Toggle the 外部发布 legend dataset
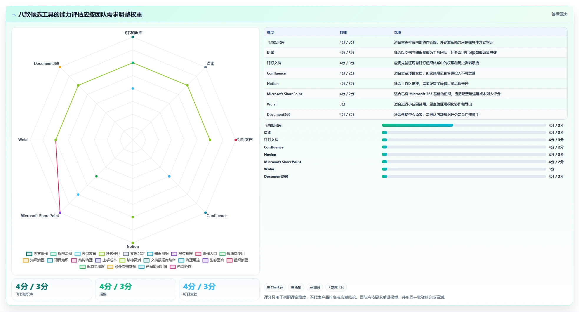Image resolution: width=579 pixels, height=312 pixels. point(85,254)
